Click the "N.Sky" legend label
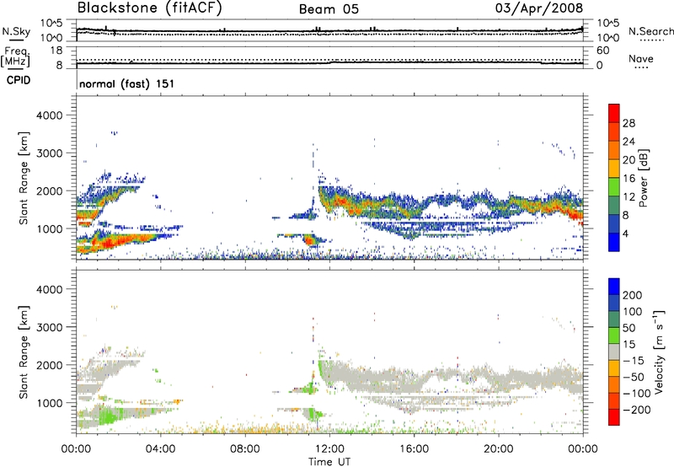The width and height of the screenshot is (674, 467). (x=16, y=31)
